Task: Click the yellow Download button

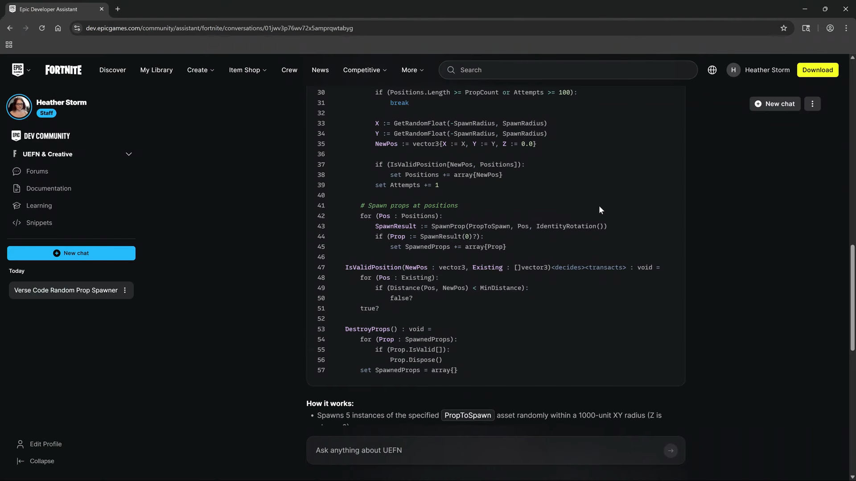Action: click(817, 70)
